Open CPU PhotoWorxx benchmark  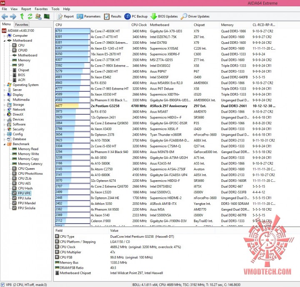tap(27, 174)
